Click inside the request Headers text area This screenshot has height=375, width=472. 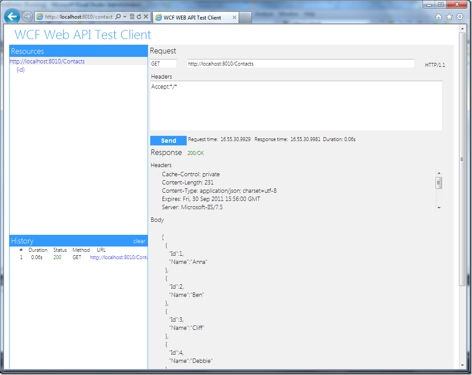click(x=296, y=105)
